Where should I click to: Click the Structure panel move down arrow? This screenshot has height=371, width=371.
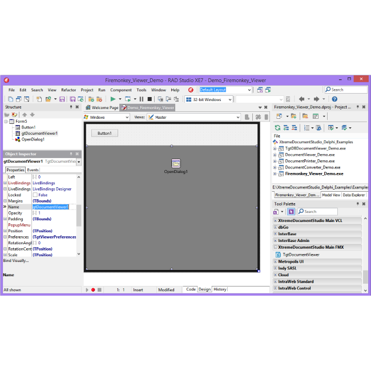[x=33, y=115]
